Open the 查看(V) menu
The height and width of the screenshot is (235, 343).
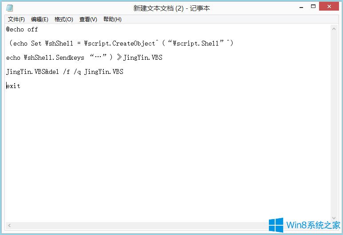[x=88, y=19]
